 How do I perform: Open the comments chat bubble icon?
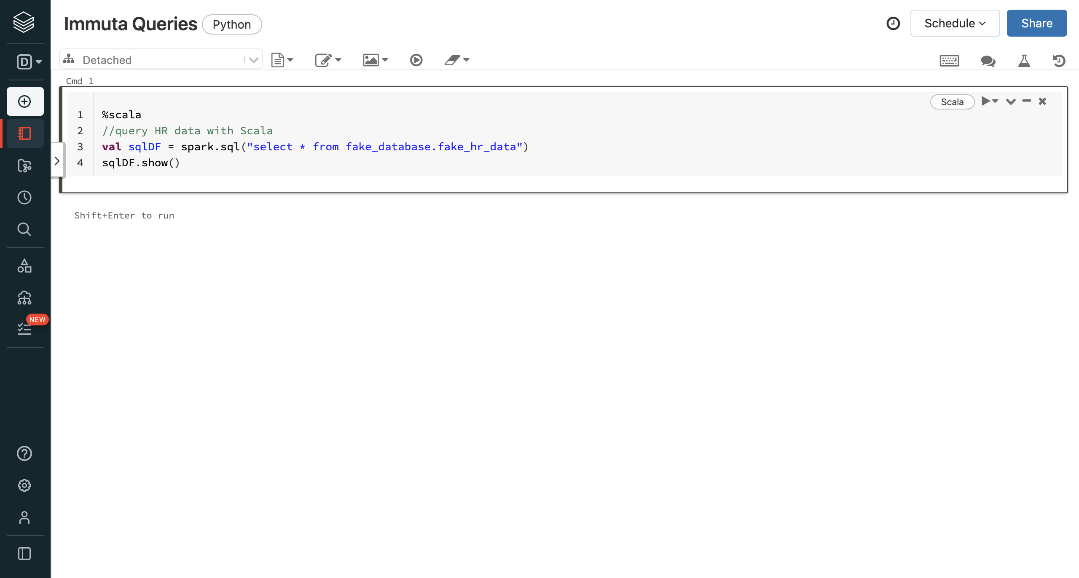pos(988,61)
